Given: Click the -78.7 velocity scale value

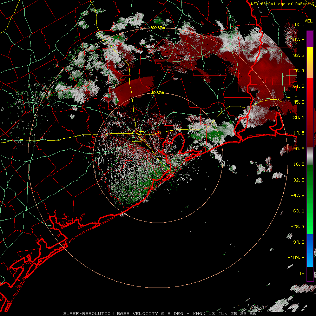Looking at the screenshot, I should point(297,227).
